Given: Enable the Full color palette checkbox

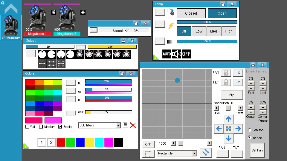Looking at the screenshot, I should click(x=28, y=126).
